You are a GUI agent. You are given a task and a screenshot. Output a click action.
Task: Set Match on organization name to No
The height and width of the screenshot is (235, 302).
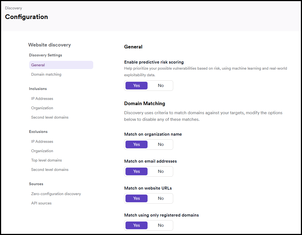161,144
